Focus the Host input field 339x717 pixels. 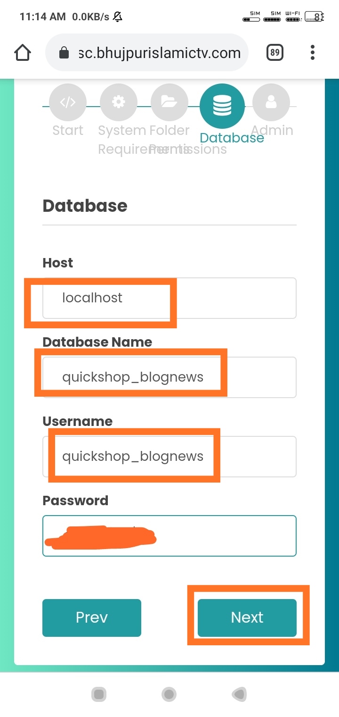point(169,298)
